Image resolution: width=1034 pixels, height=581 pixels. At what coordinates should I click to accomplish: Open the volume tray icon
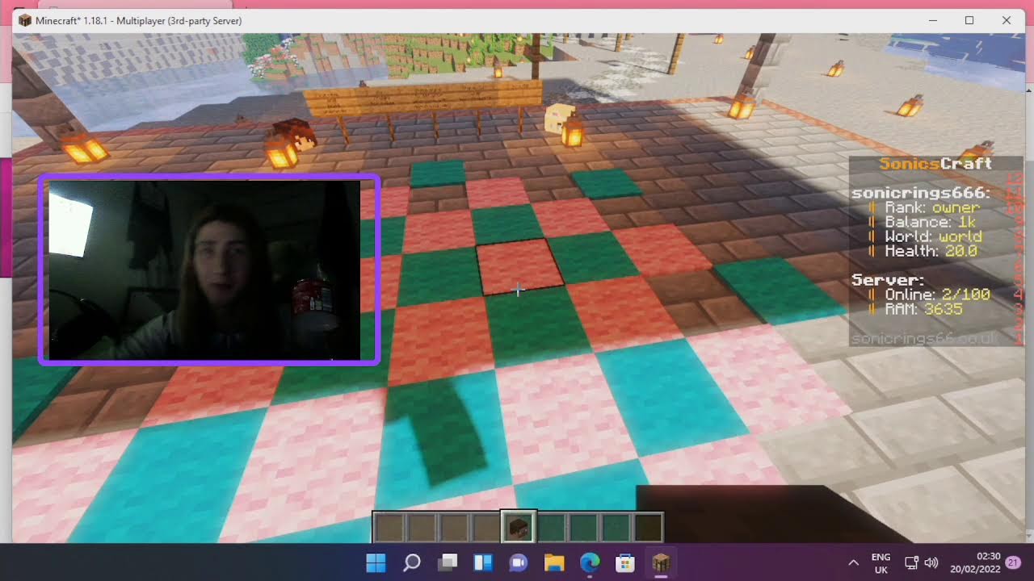coord(931,562)
